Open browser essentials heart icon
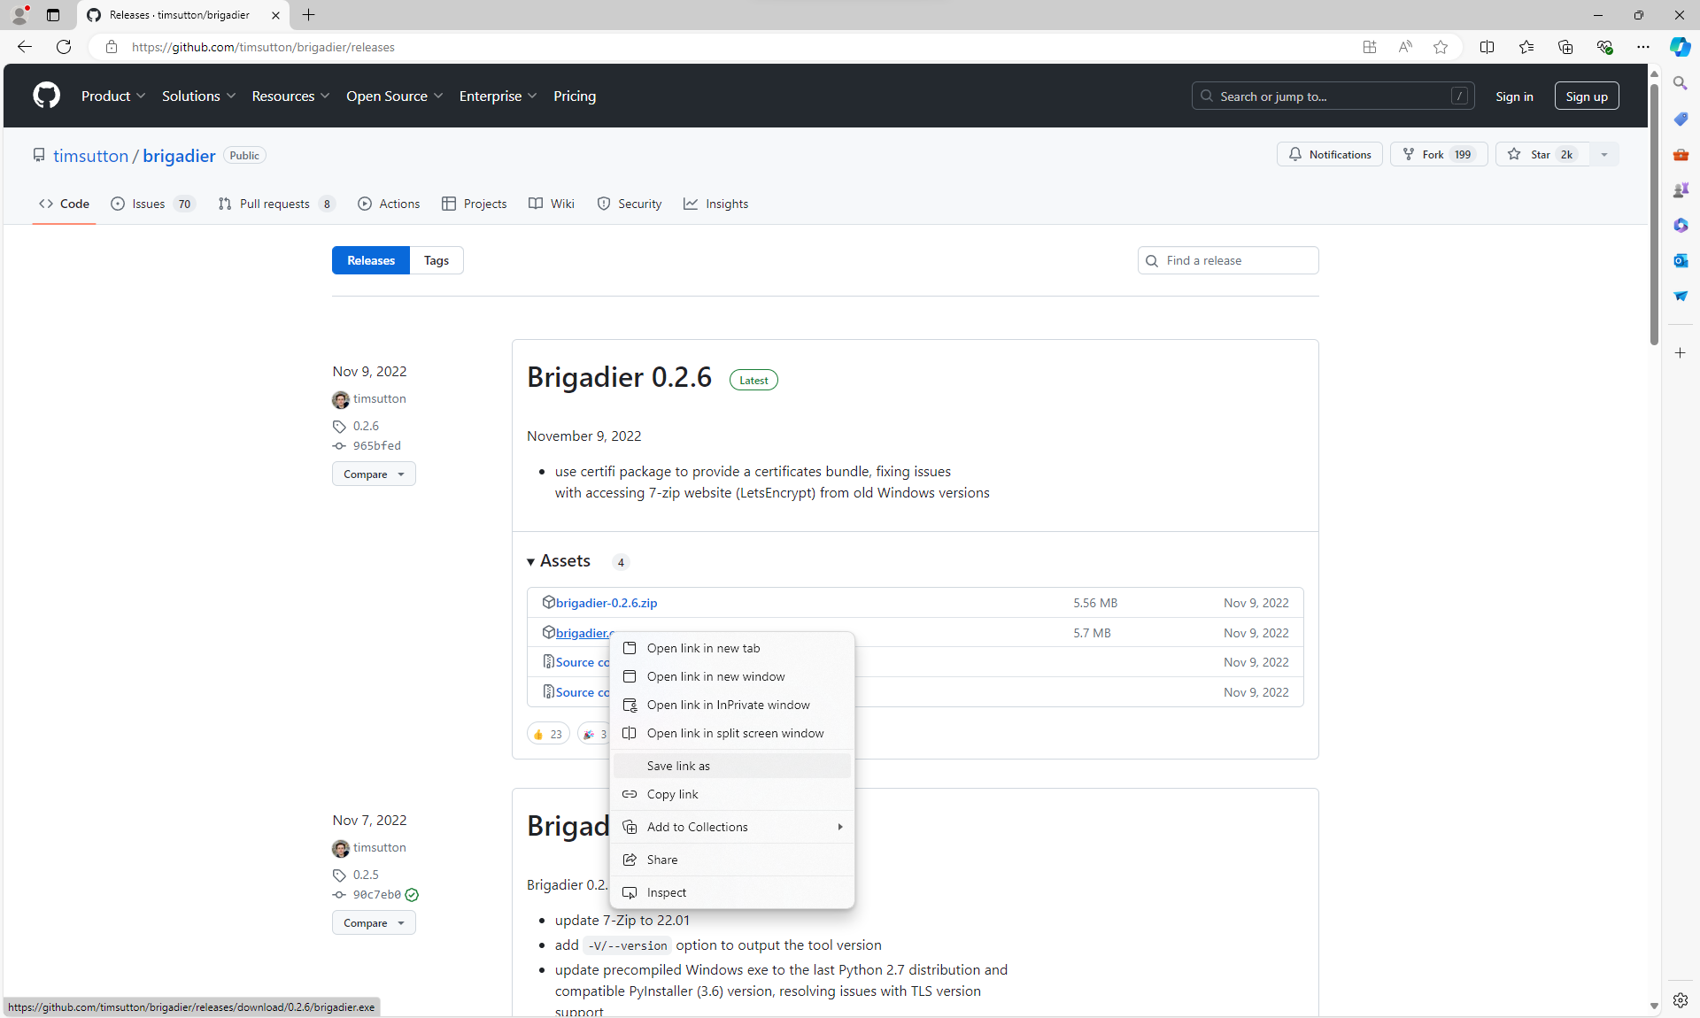 1603,47
